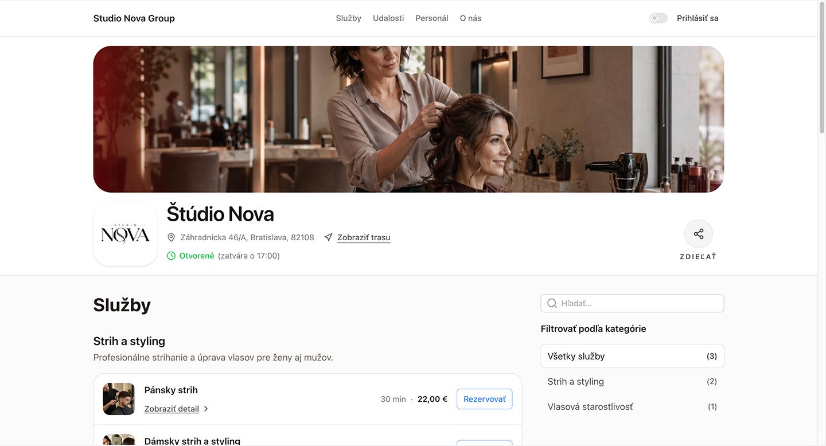Filter by Strih a styling category
Image resolution: width=826 pixels, height=446 pixels.
tap(632, 381)
